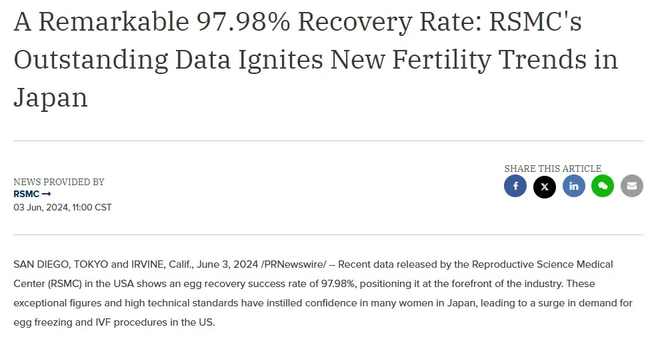Email the article with envelope icon
Screen dimensions: 654x343
632,186
